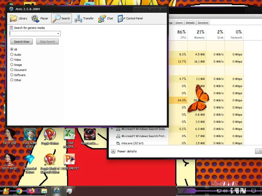Viewport: 262px width, 196px height.
Task: Switch to the Services tab in Task Manager
Action: (203, 23)
